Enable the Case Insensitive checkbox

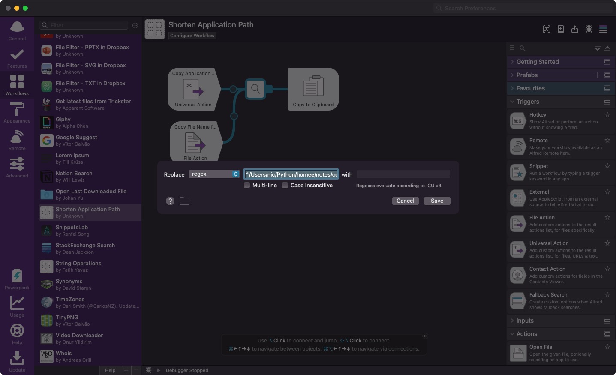[x=285, y=185]
